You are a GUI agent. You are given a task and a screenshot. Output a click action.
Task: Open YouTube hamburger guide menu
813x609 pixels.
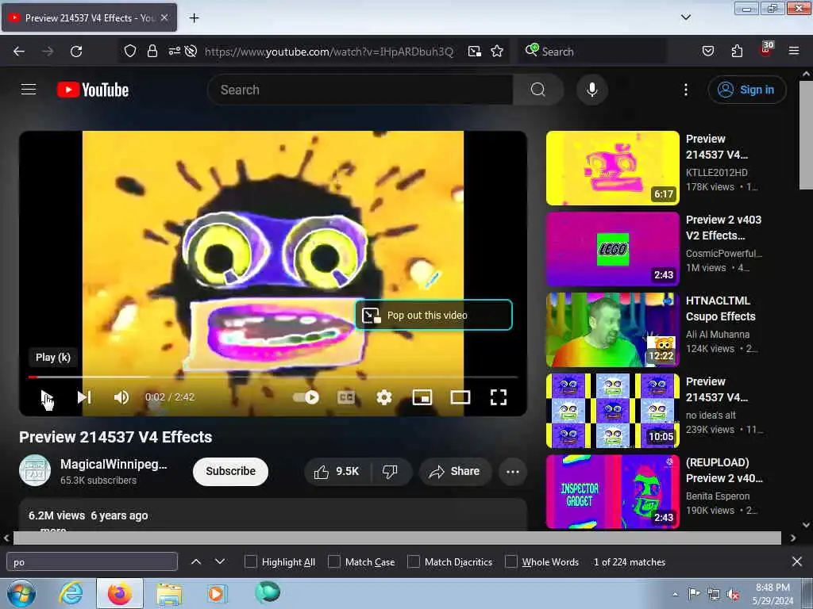coord(29,90)
